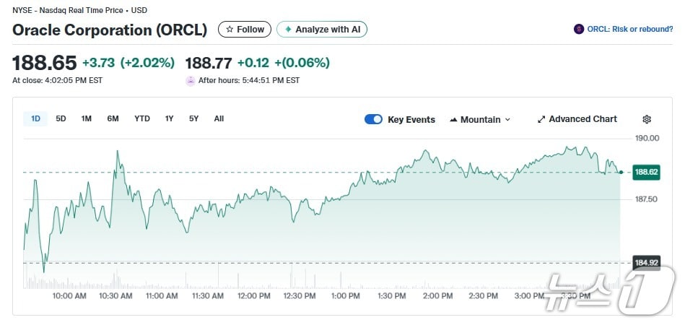This screenshot has height=325, width=685.
Task: Switch chart to 1M range
Action: tap(87, 118)
